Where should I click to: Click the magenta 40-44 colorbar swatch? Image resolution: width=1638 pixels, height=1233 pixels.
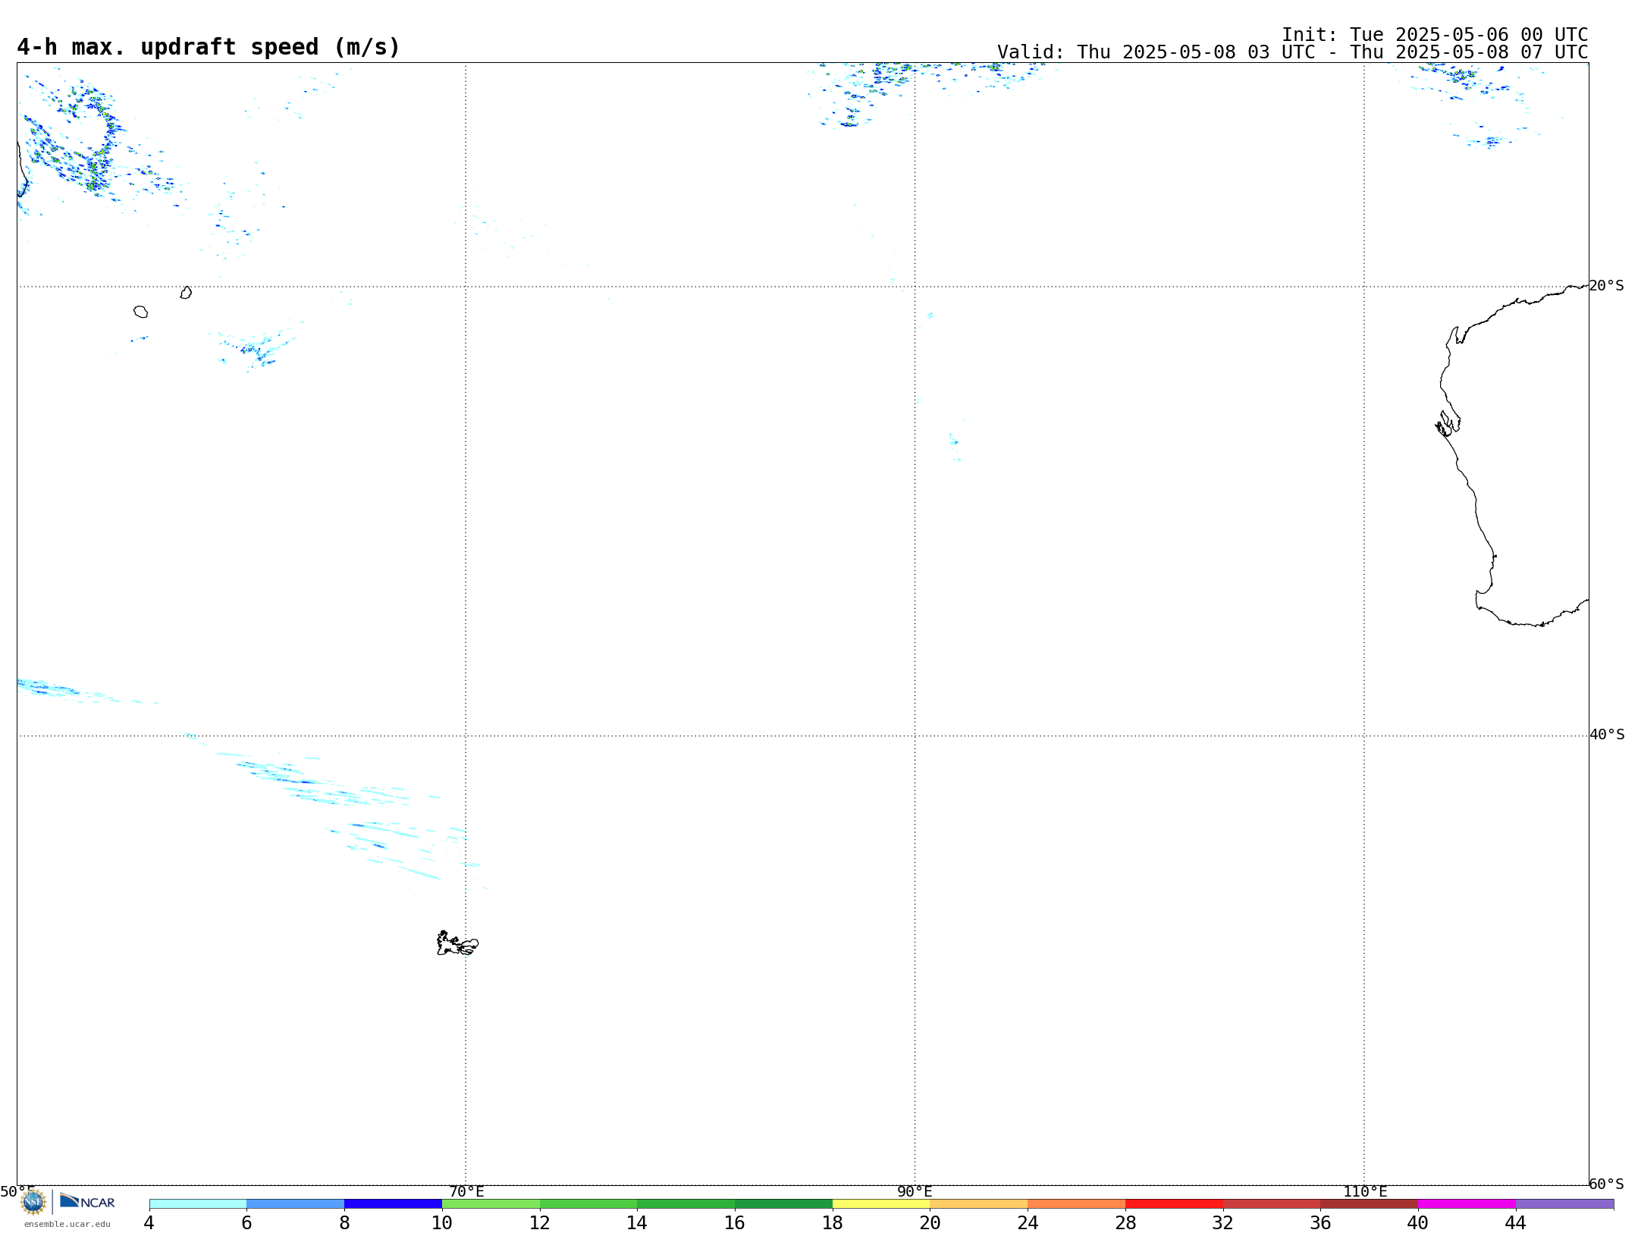[x=1467, y=1203]
